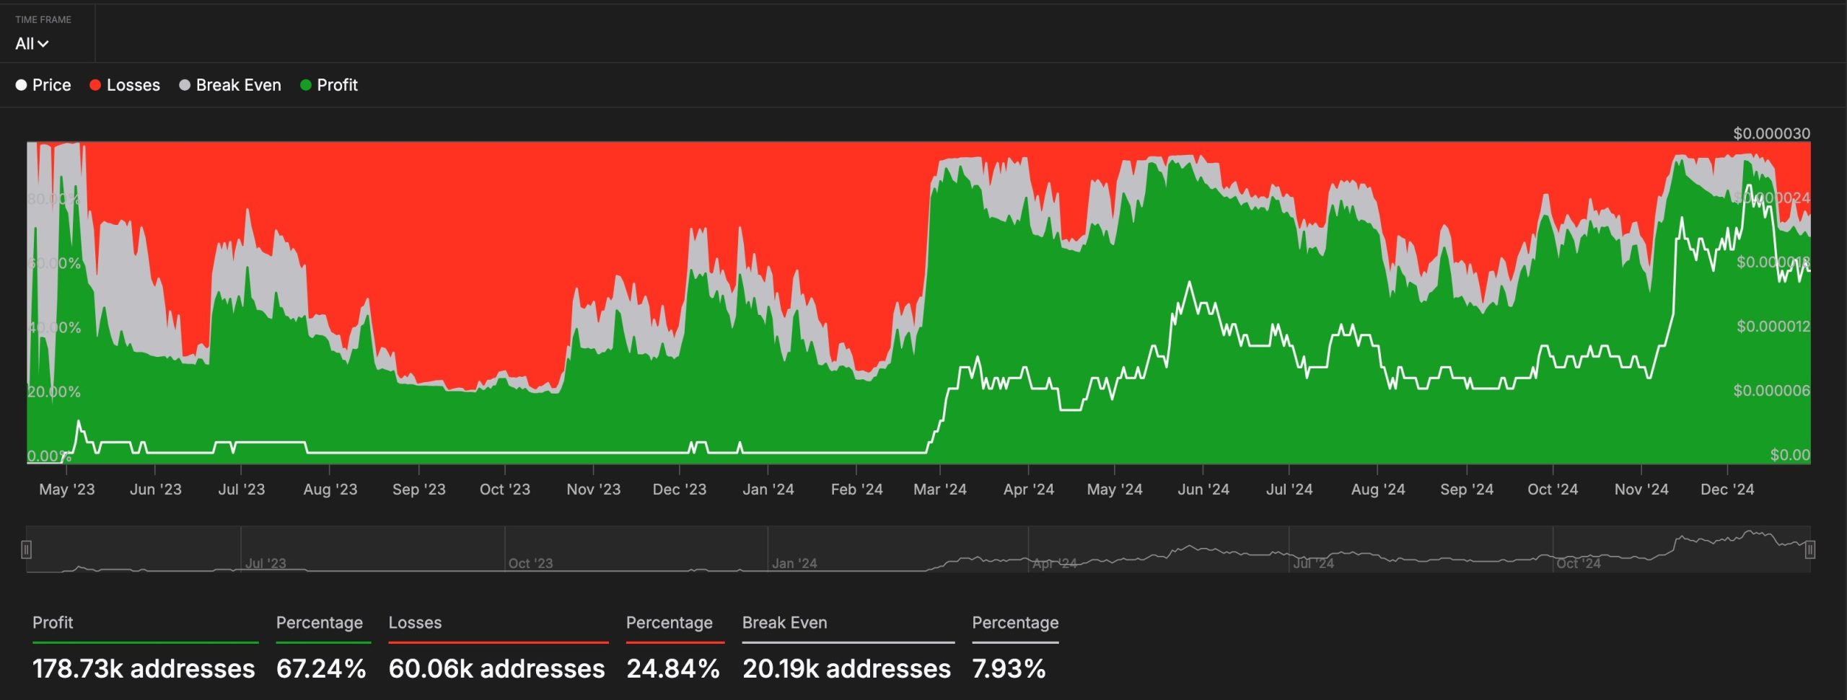The height and width of the screenshot is (700, 1847).
Task: Click the white Price legend dot
Action: click(21, 85)
